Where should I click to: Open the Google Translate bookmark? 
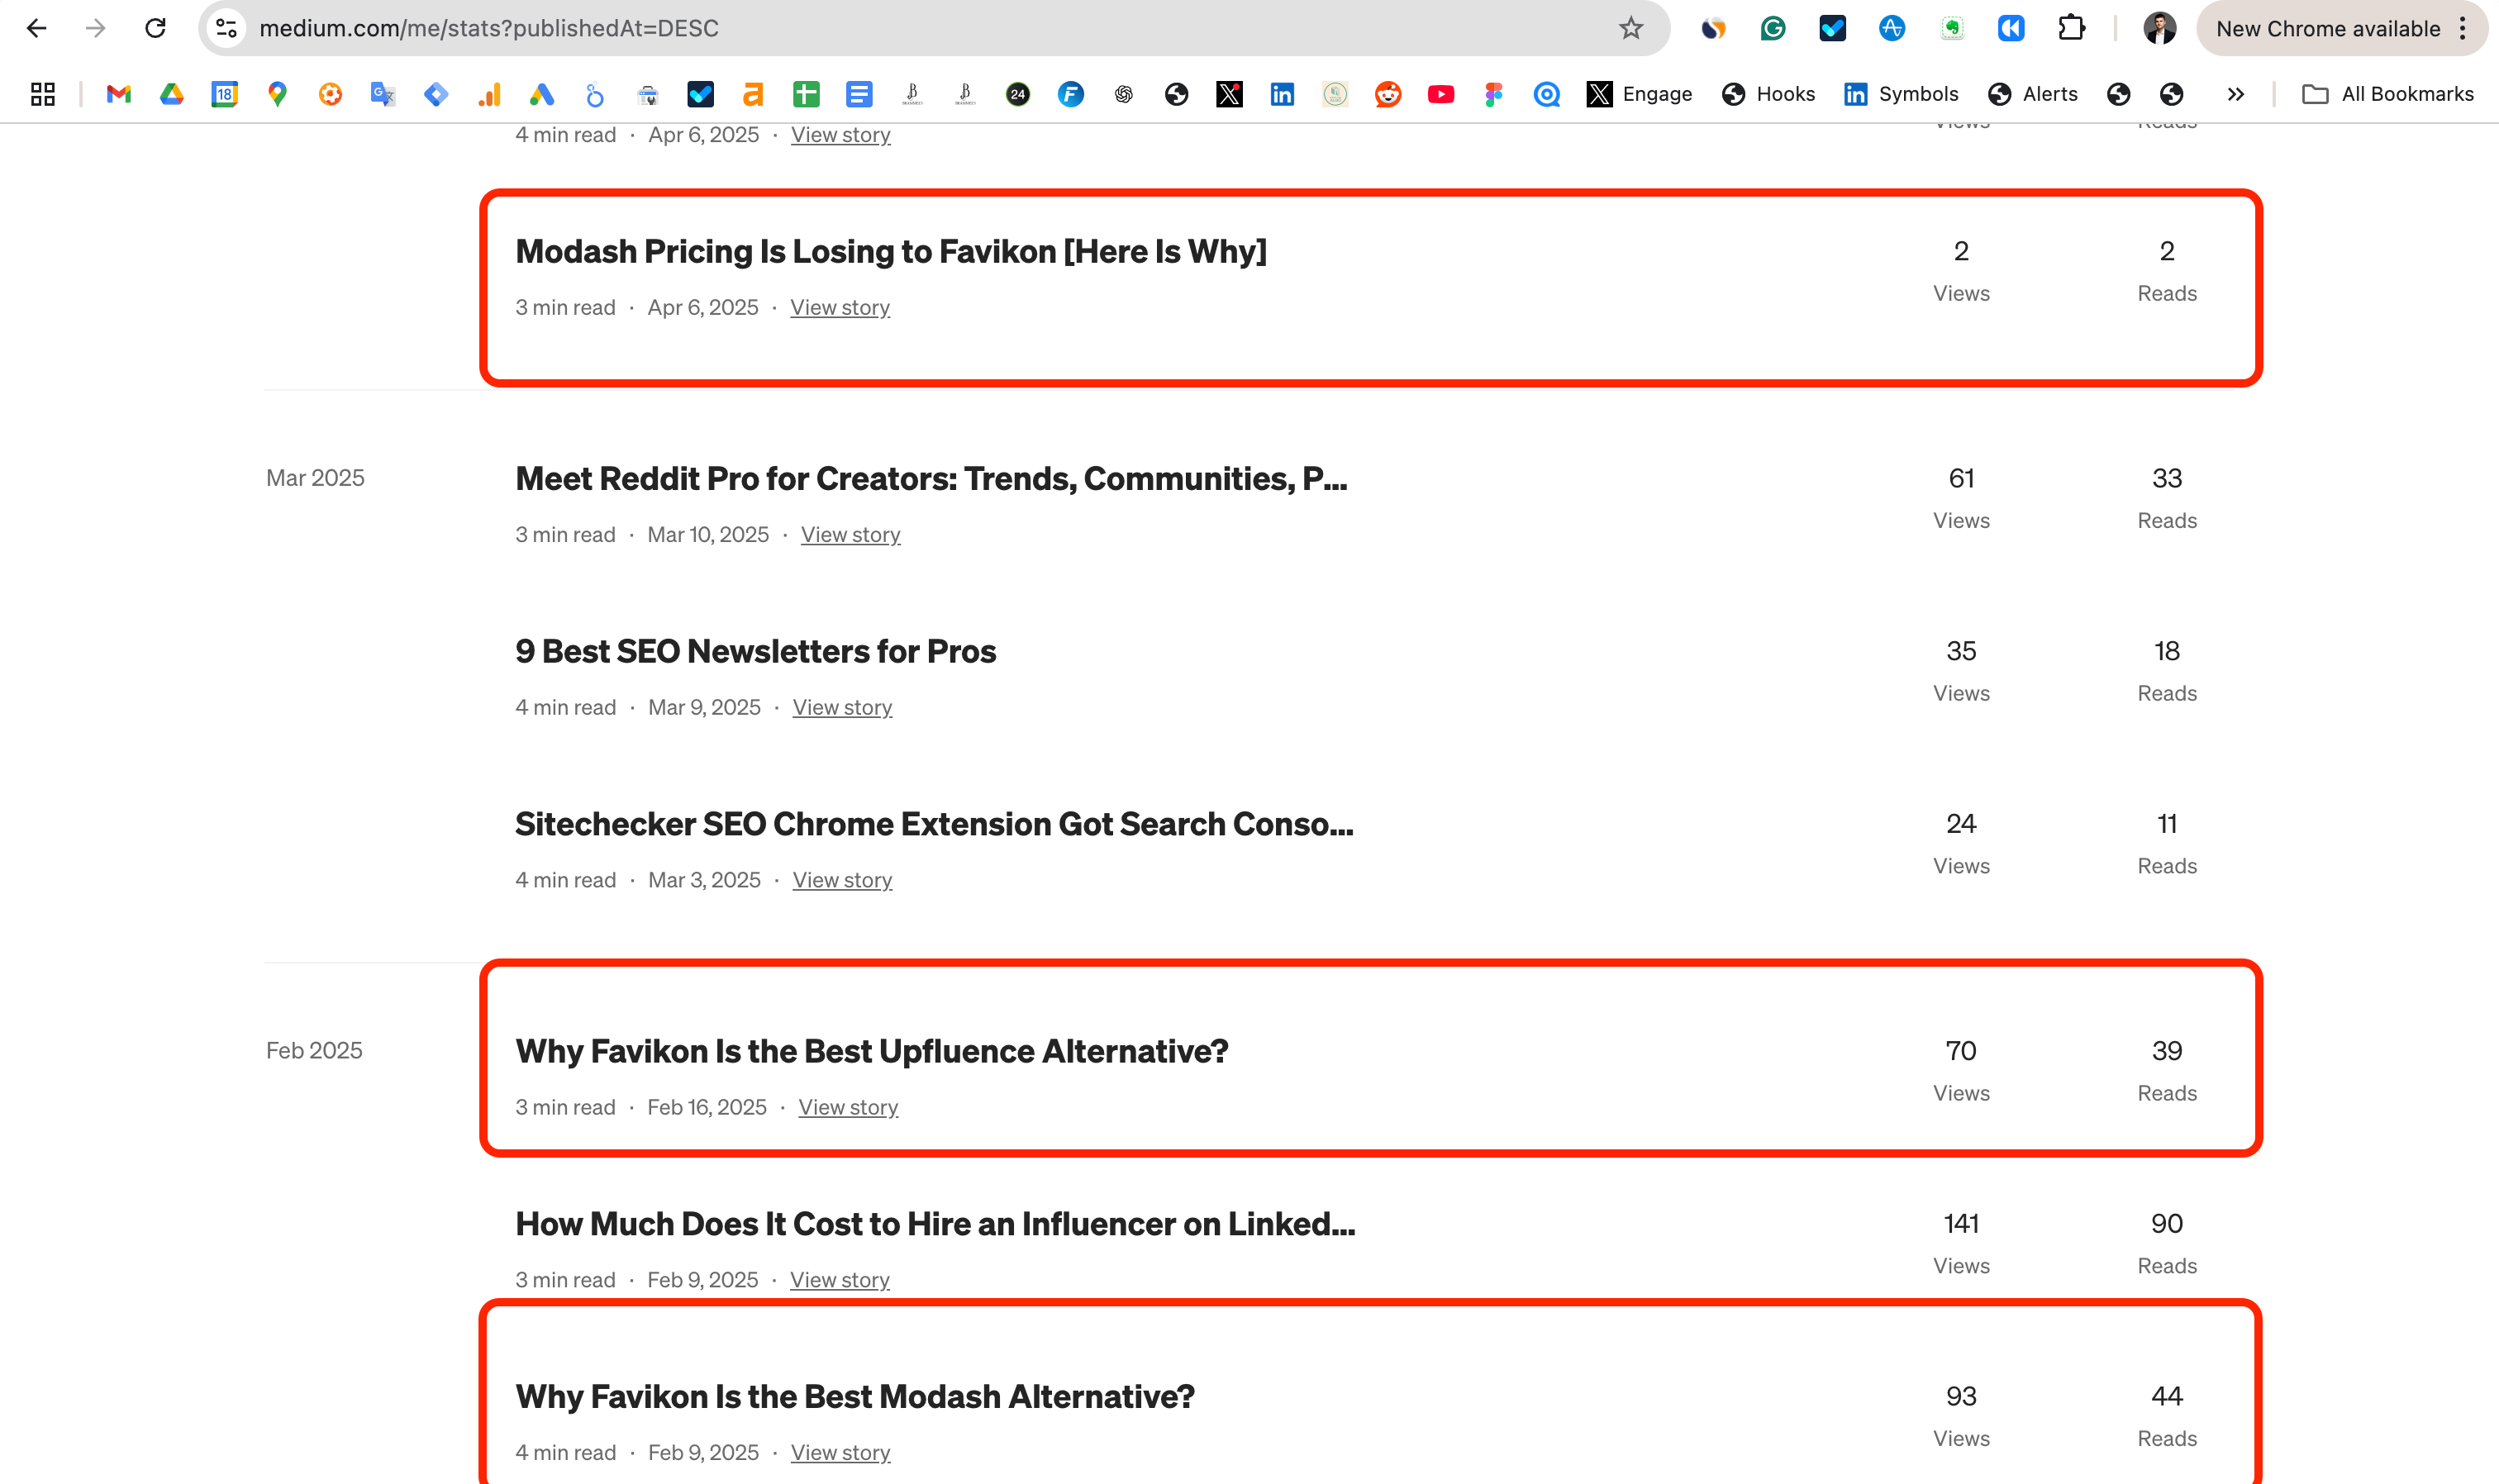coord(383,94)
